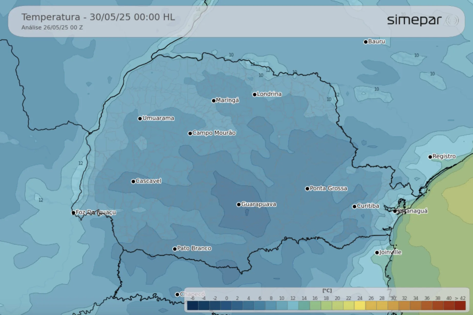Click the Registro city label
473x315 pixels.
pos(444,156)
